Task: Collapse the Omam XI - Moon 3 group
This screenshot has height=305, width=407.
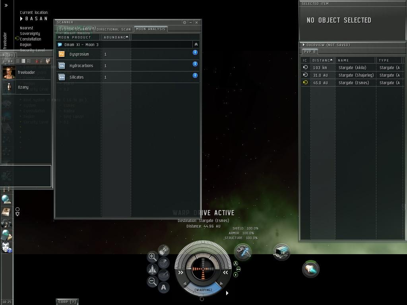Action: pos(196,44)
